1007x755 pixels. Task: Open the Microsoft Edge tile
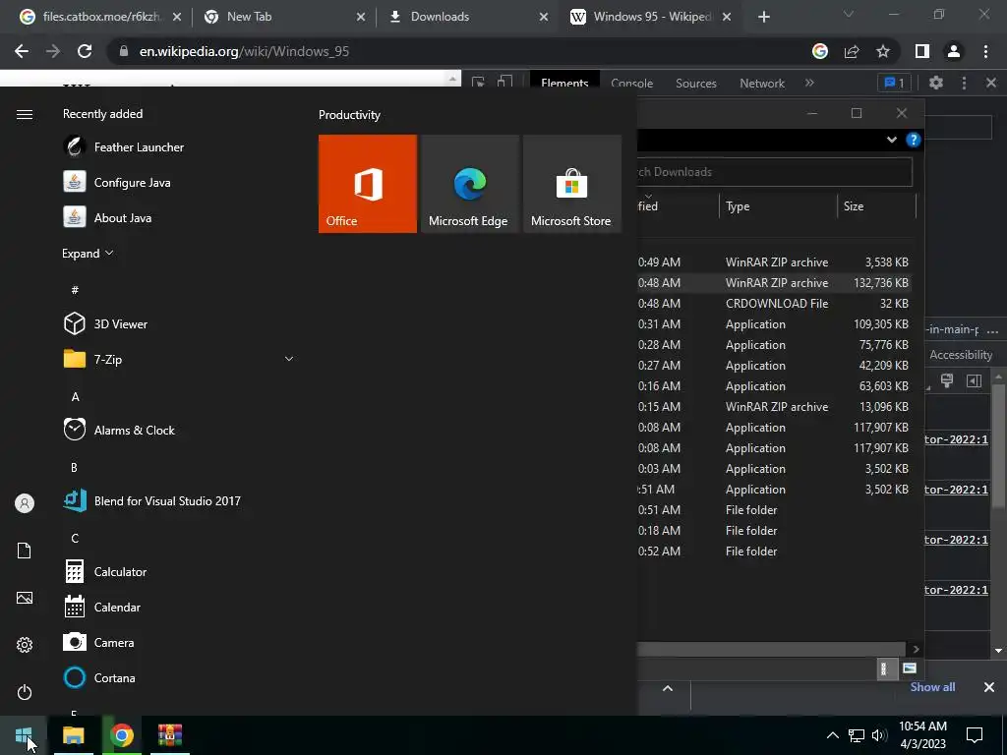tap(469, 184)
